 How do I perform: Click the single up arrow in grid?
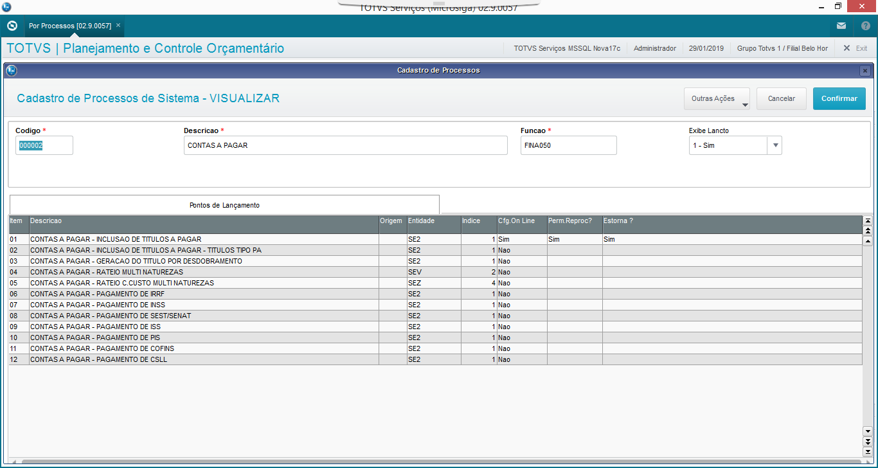(868, 241)
